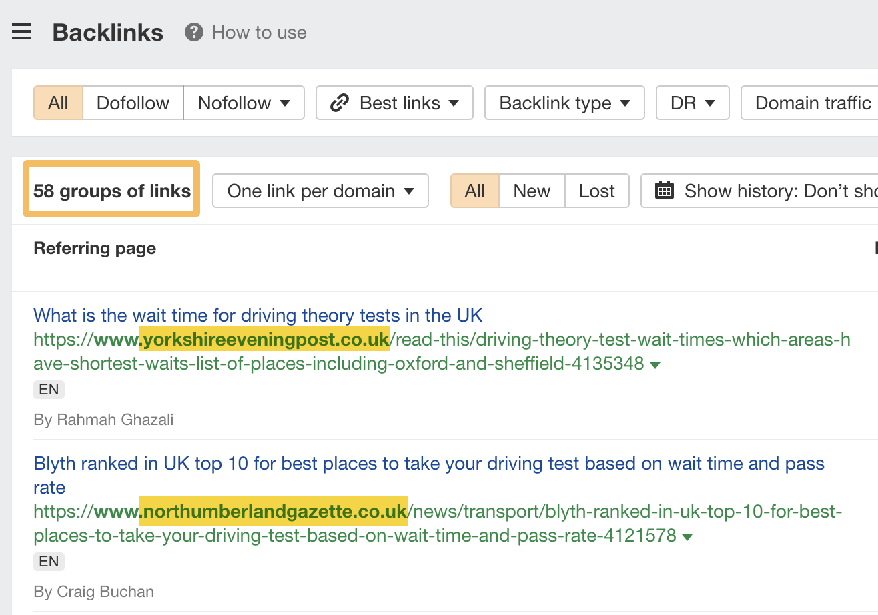Show Lost backlinks

(x=596, y=191)
